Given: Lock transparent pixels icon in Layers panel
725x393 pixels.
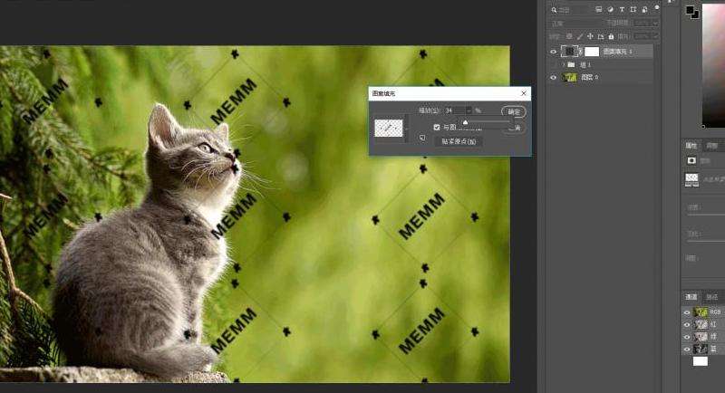Looking at the screenshot, I should click(569, 36).
